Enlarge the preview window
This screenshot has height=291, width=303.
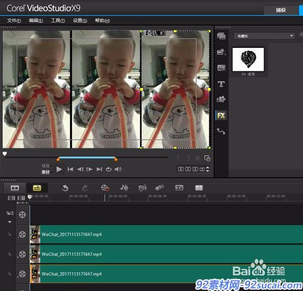(207, 158)
